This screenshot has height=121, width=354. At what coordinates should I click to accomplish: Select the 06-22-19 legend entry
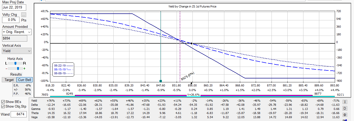pos(64,66)
